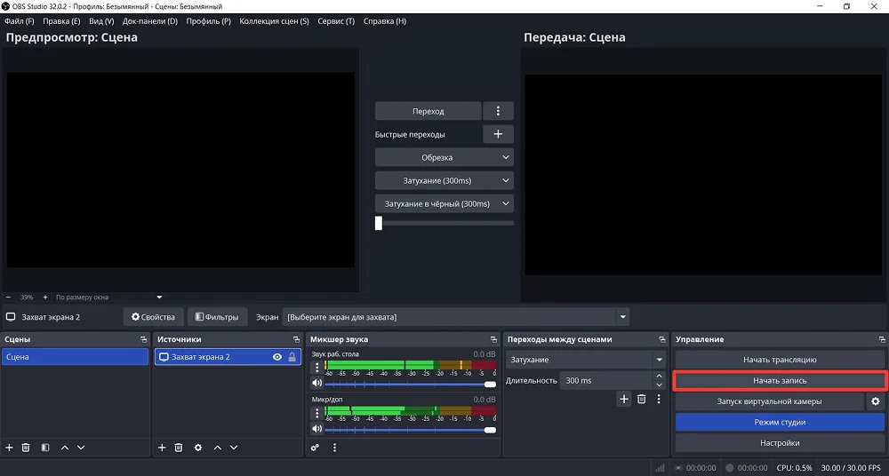Toggle lock on Захват экрана 2 source
Viewport: 889px width, 476px height.
[x=292, y=357]
